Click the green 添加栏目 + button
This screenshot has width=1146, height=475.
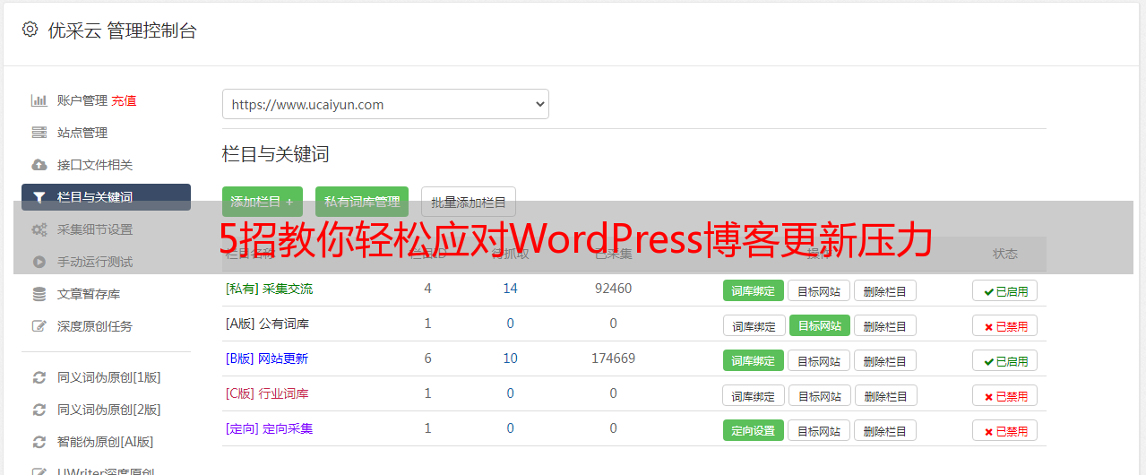click(263, 202)
